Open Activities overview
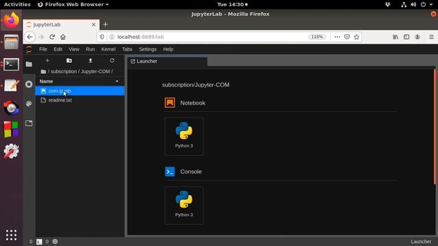Image resolution: width=438 pixels, height=246 pixels. [17, 5]
